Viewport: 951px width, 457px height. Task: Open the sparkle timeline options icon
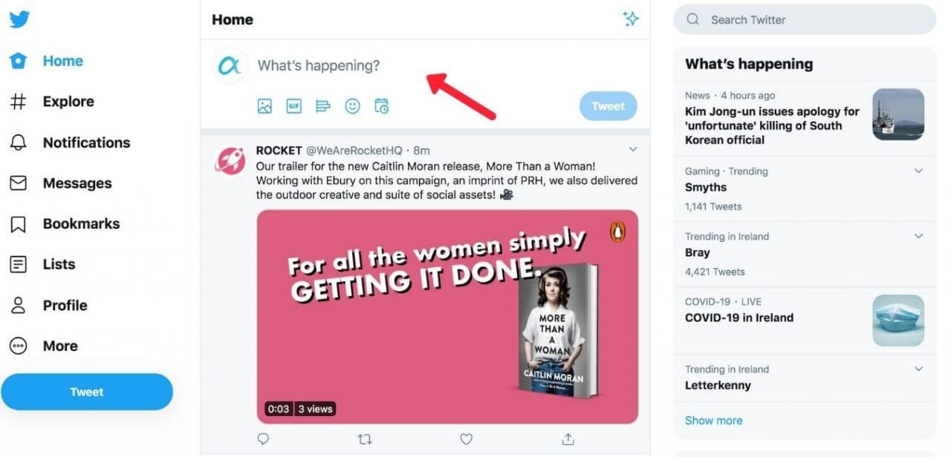point(631,19)
